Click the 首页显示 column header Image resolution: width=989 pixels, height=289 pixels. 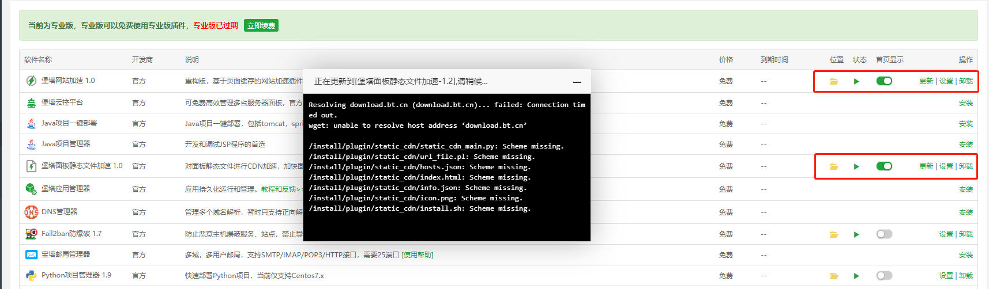coord(890,60)
